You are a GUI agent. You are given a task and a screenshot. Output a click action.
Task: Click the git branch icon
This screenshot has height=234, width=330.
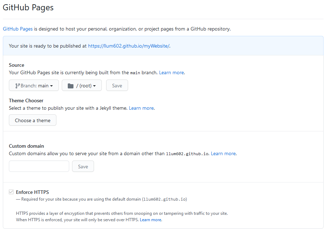pyautogui.click(x=17, y=86)
